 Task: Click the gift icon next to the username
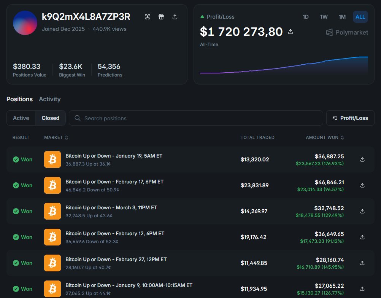[x=161, y=17]
